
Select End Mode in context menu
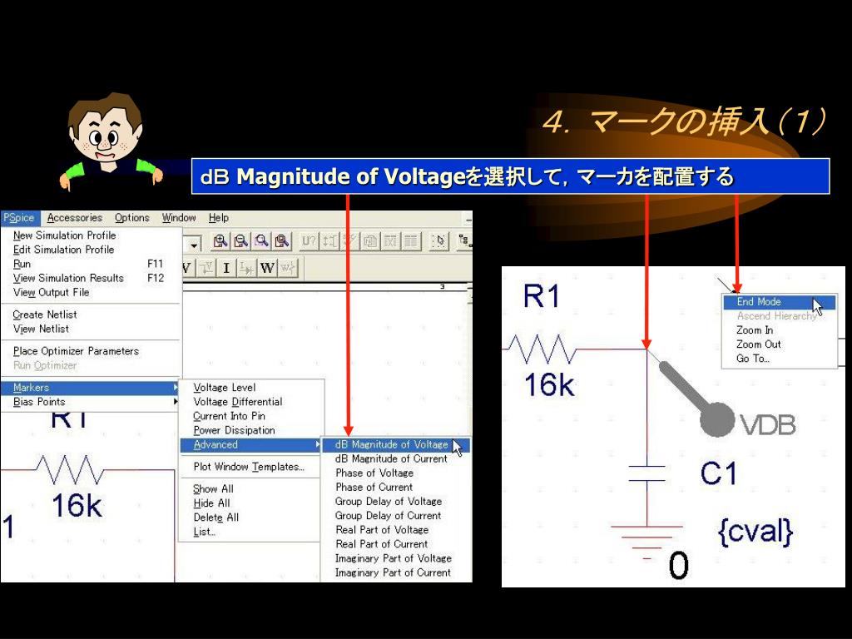tap(779, 301)
